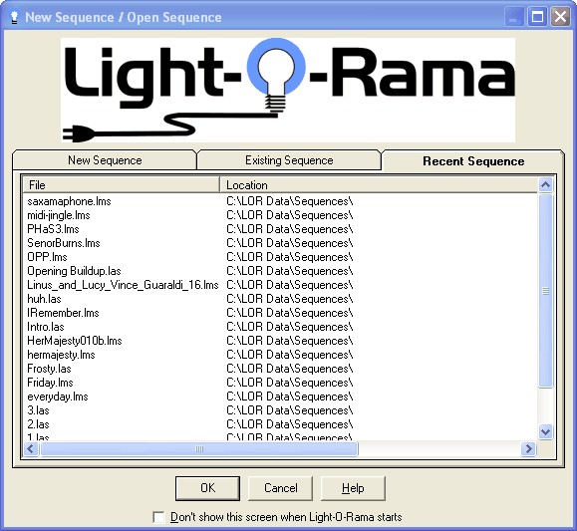Click the horizontal scrollbar right arrow
Image resolution: width=577 pixels, height=531 pixels.
[x=529, y=449]
